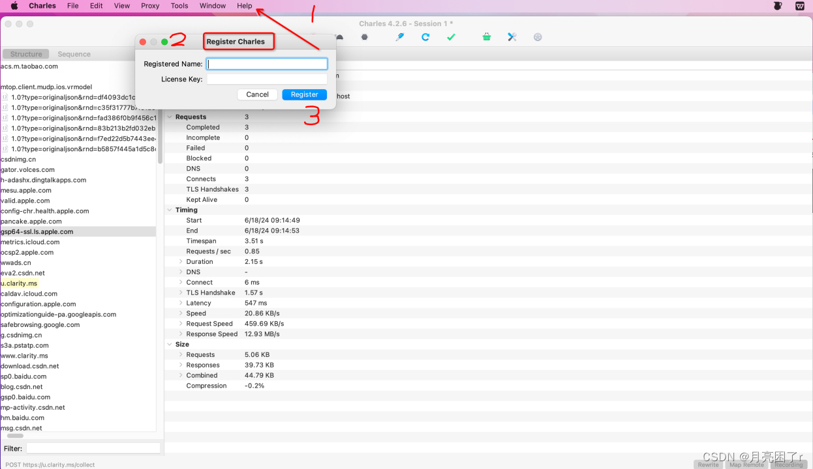The width and height of the screenshot is (813, 469).
Task: Click Cancel in Register Charles dialog
Action: click(257, 94)
